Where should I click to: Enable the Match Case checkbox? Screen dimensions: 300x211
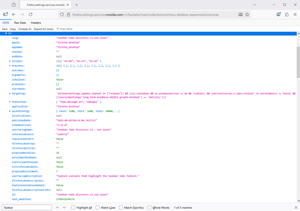98,208
